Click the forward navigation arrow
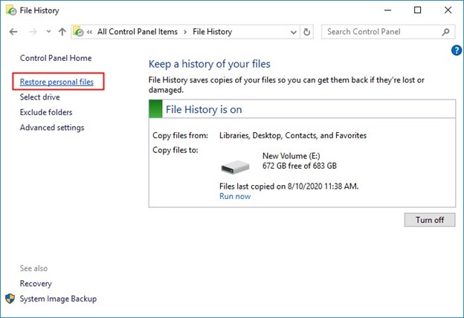 click(x=31, y=32)
